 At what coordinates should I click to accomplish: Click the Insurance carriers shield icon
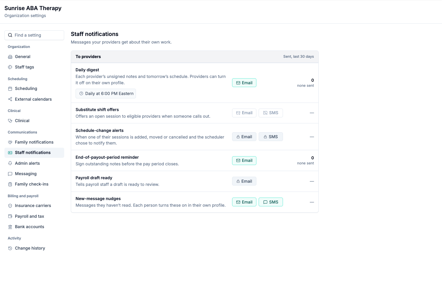coord(10,206)
